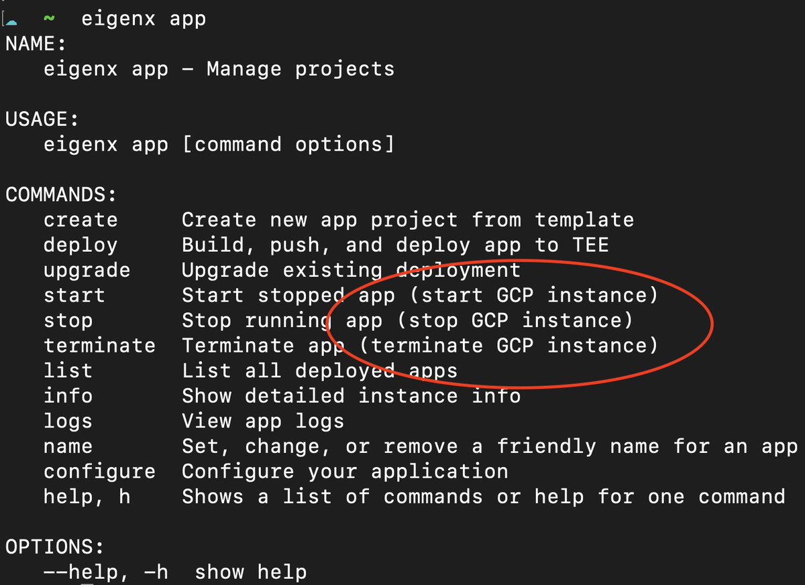Select the 'NAME:' heading text

tap(36, 44)
